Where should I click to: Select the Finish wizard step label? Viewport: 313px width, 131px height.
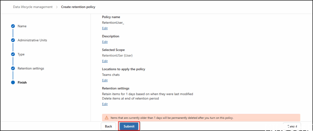pos(22,82)
